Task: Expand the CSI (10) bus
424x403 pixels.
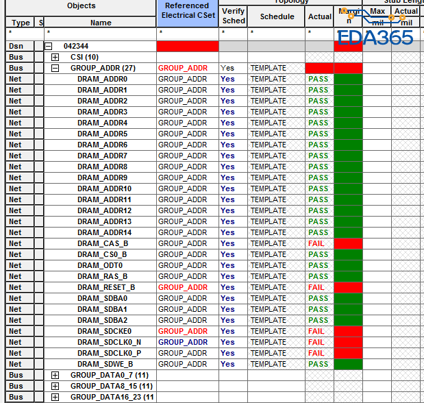Action: coord(55,57)
